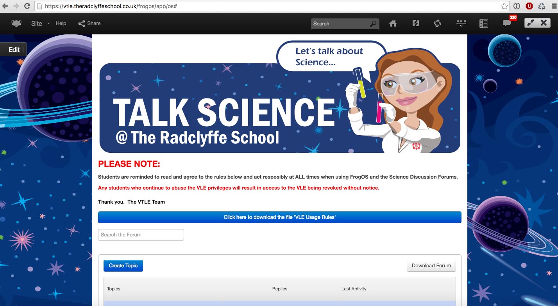
Task: Click the magnifying glass search icon
Action: pyautogui.click(x=373, y=24)
